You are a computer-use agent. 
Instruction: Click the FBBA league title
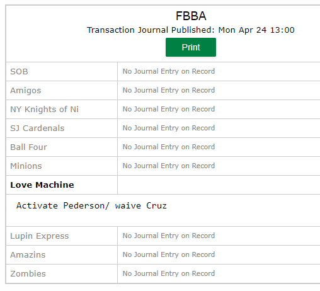pyautogui.click(x=191, y=16)
